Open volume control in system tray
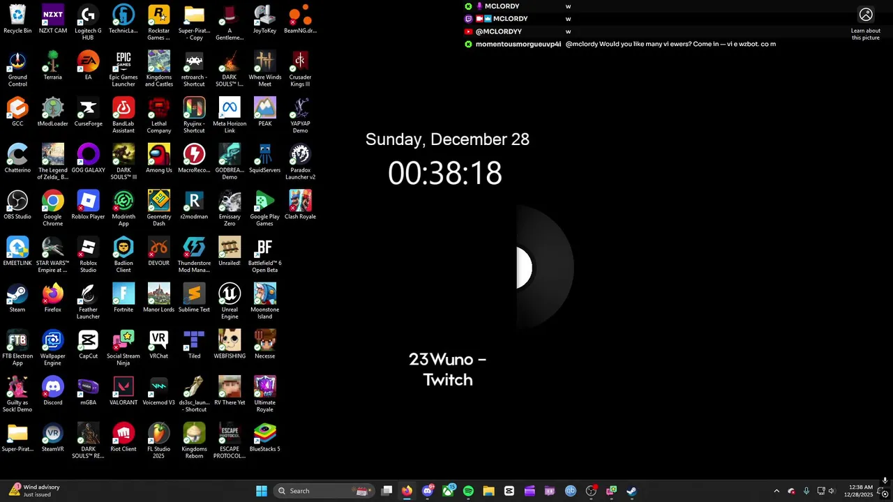 pos(832,491)
